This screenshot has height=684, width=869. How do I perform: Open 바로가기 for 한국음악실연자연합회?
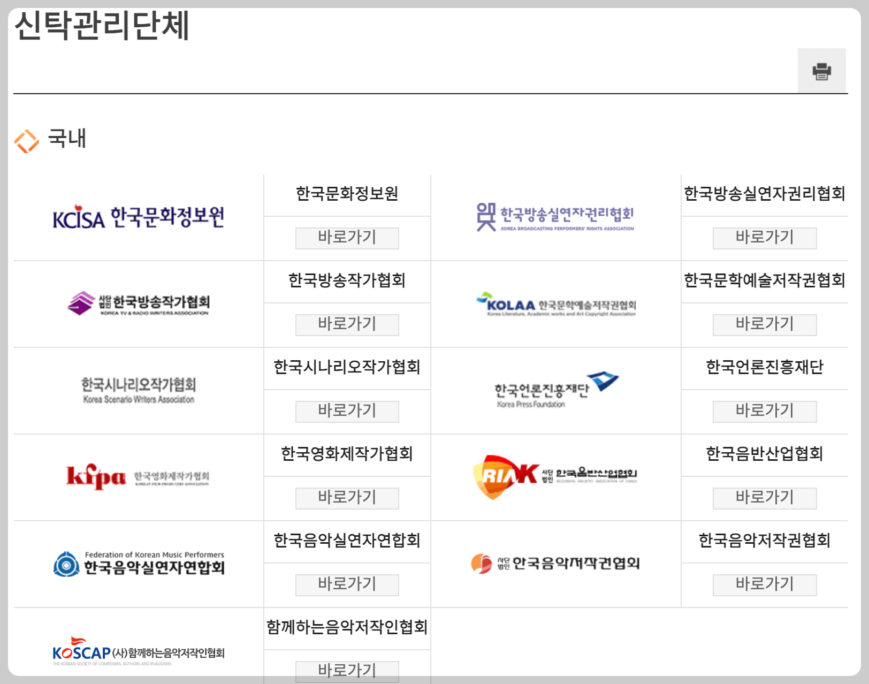coord(347,585)
